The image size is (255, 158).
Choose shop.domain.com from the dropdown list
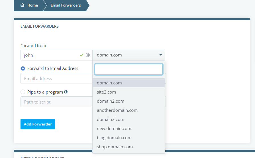(x=129, y=147)
